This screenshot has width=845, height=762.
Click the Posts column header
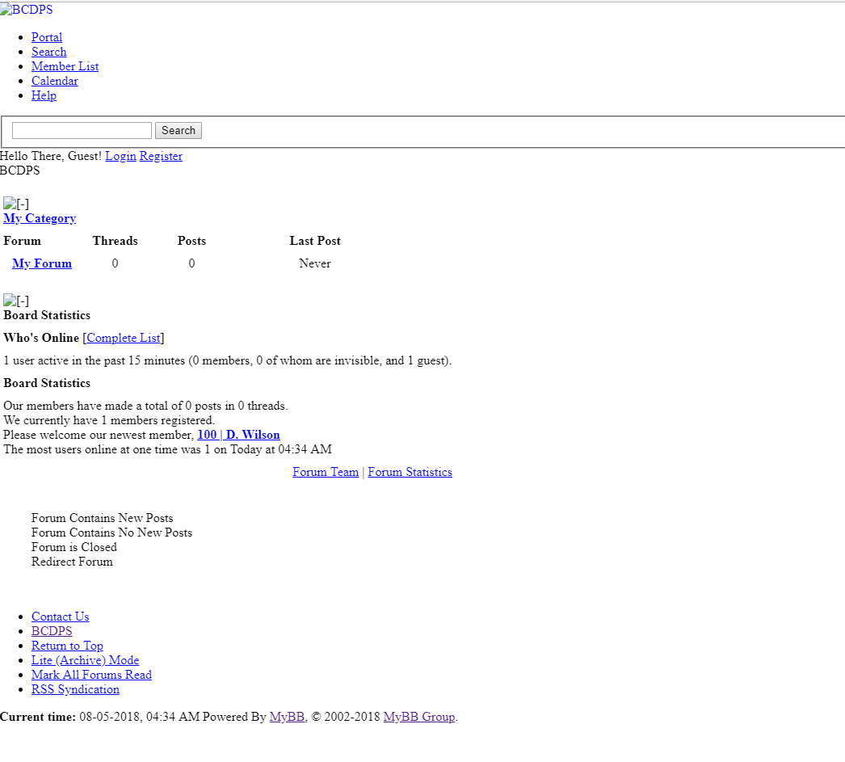[191, 241]
